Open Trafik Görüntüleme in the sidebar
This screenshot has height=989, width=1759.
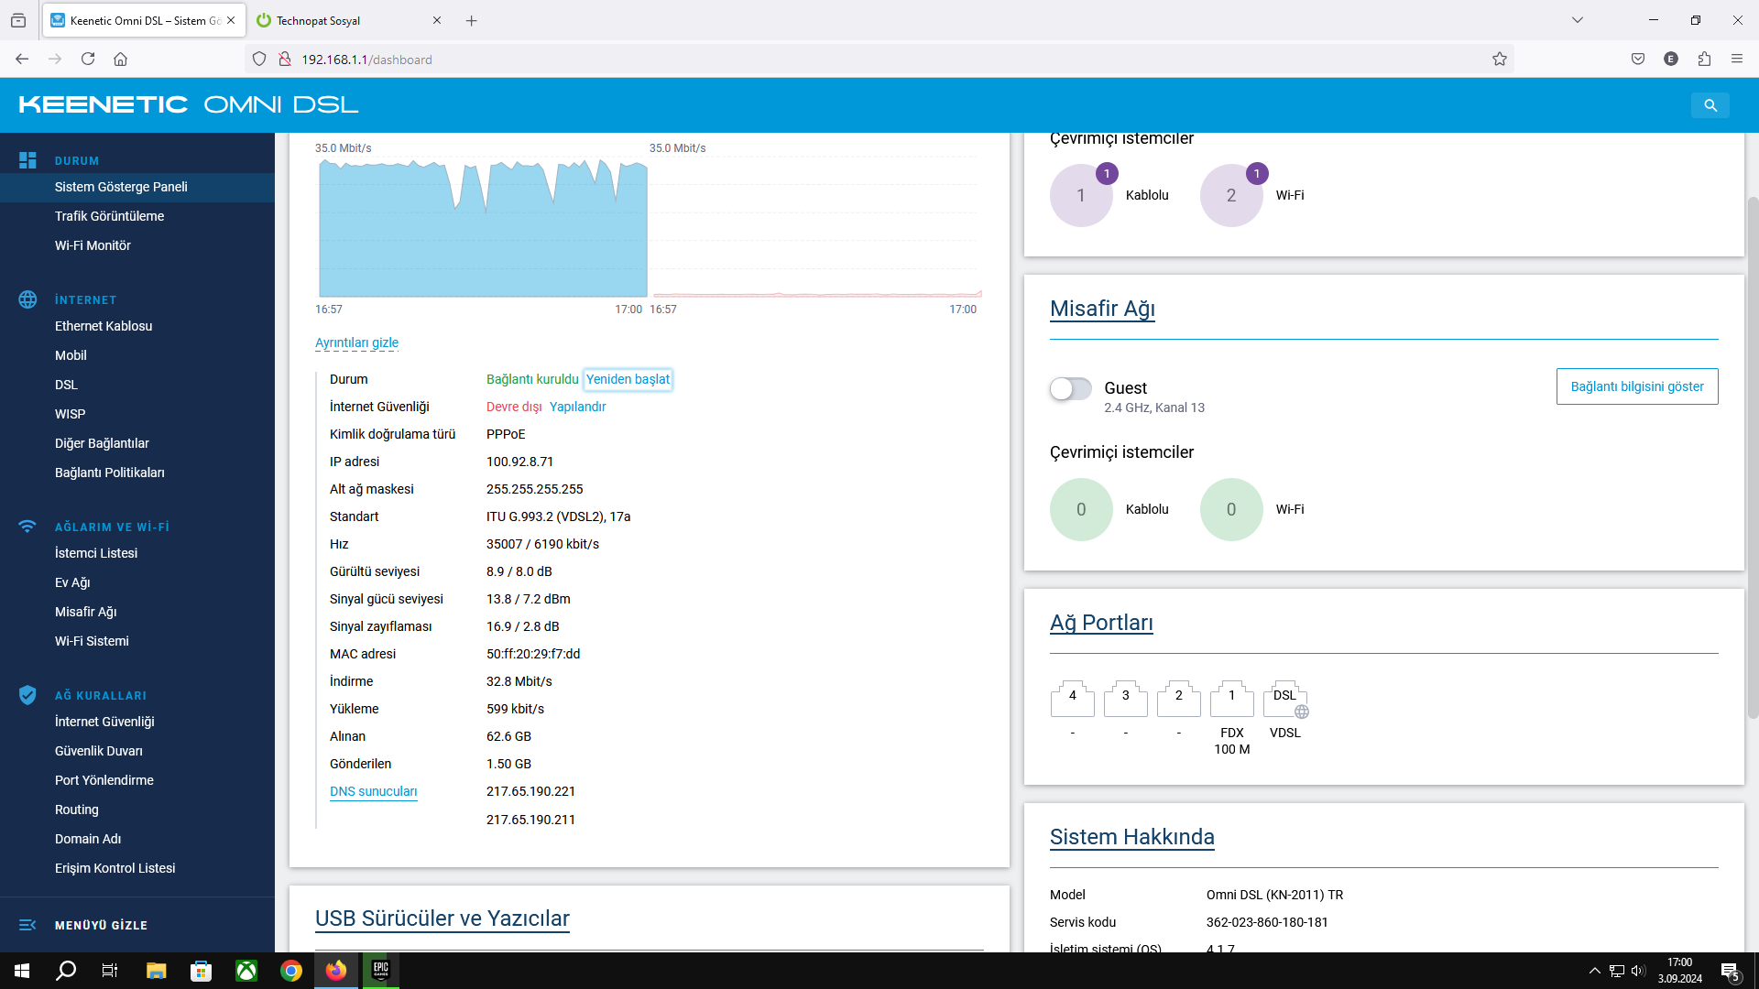coord(109,216)
